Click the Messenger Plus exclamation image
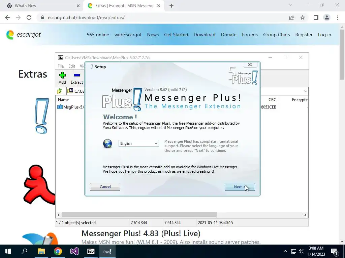 (42, 116)
